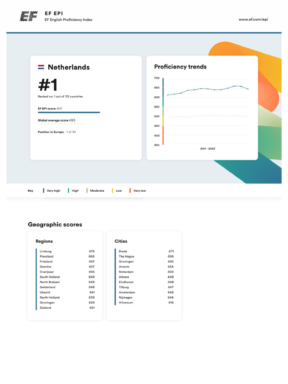Click the High key color marker
This screenshot has width=288, height=384.
coord(69,190)
